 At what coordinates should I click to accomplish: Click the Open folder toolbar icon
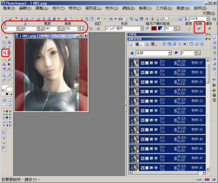[16, 19]
